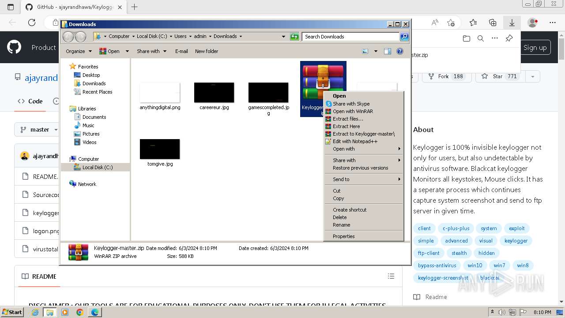The height and width of the screenshot is (318, 565).
Task: Click Microsoft Edge taskbar icon
Action: tap(95, 312)
